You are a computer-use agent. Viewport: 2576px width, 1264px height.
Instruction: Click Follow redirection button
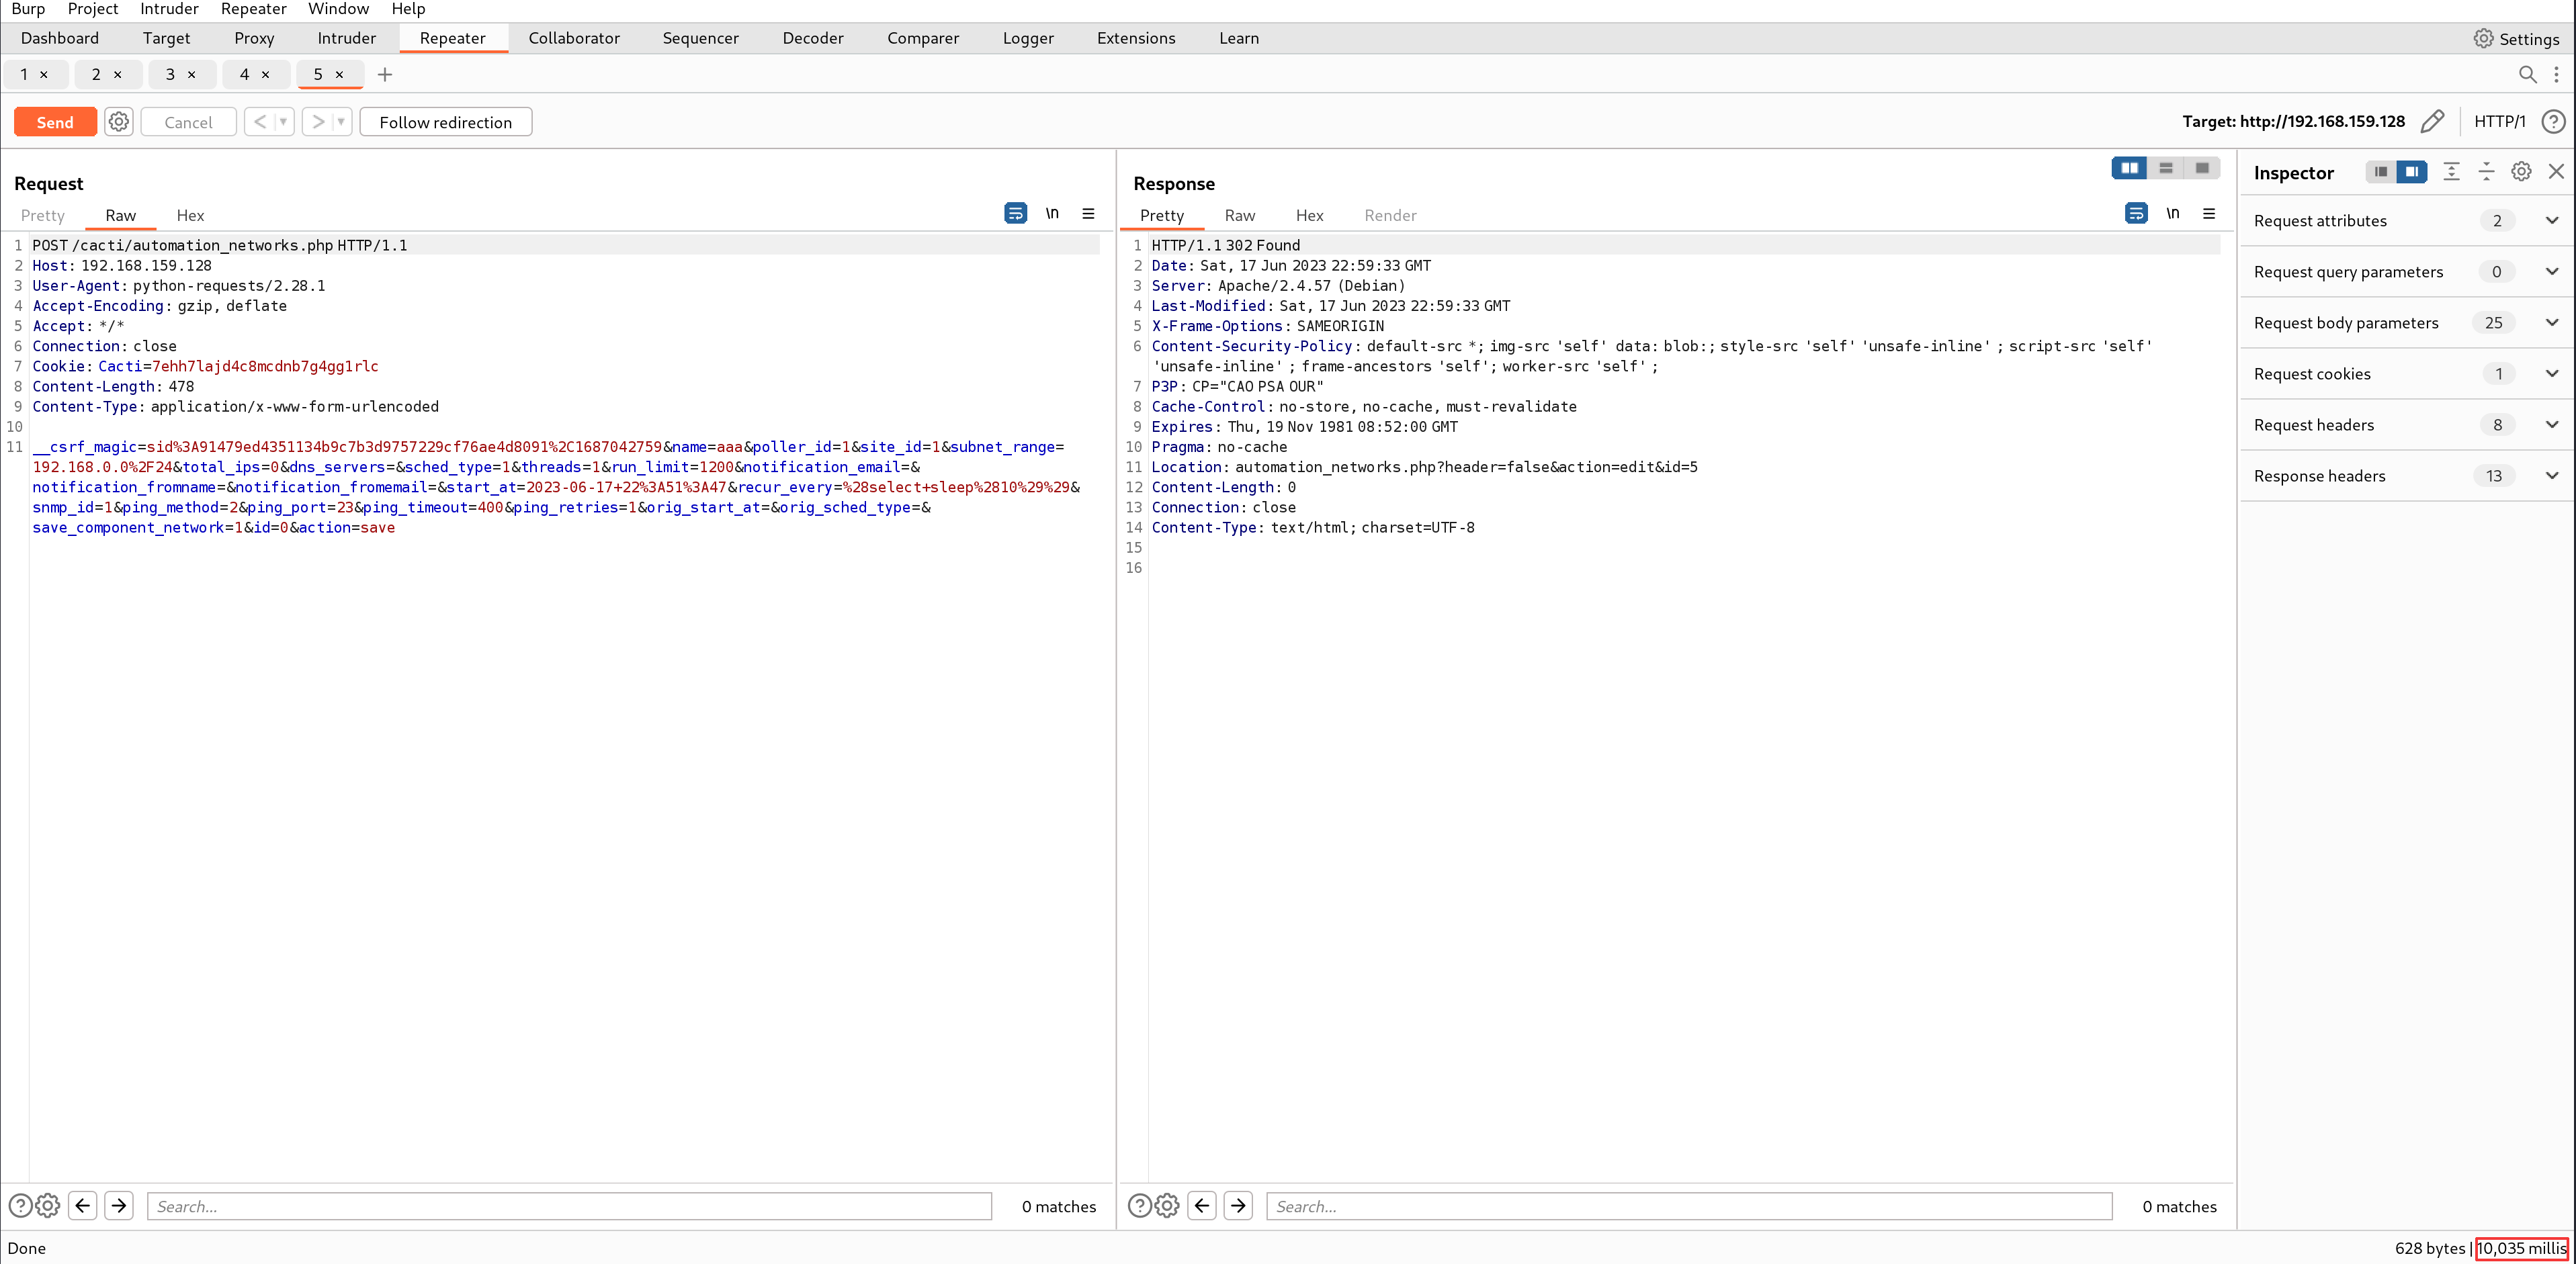click(446, 122)
